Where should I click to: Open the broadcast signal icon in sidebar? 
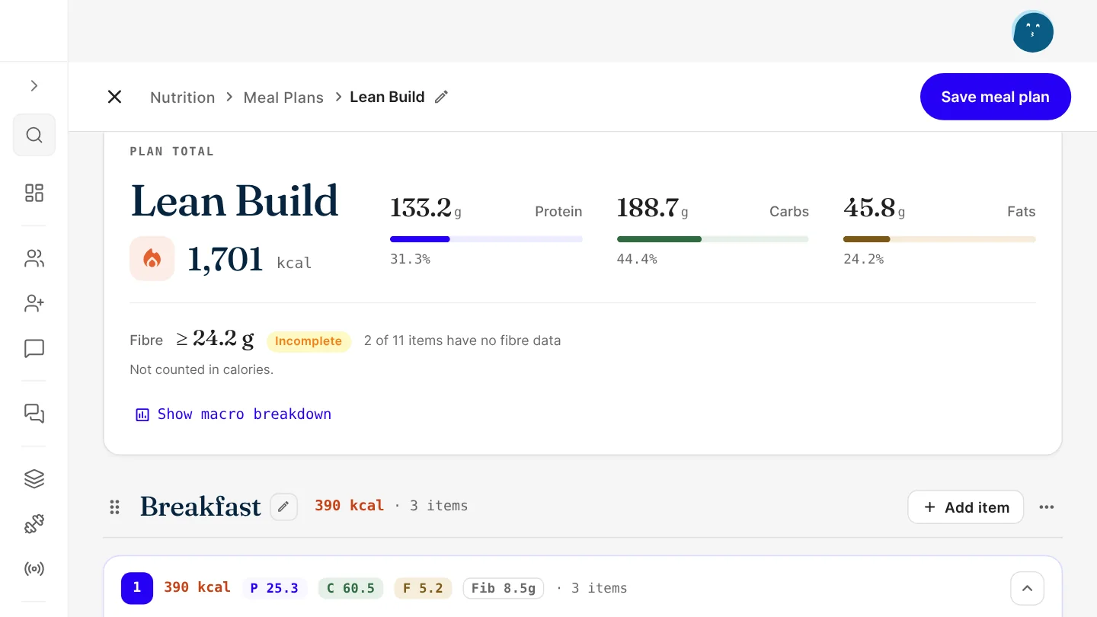(34, 568)
